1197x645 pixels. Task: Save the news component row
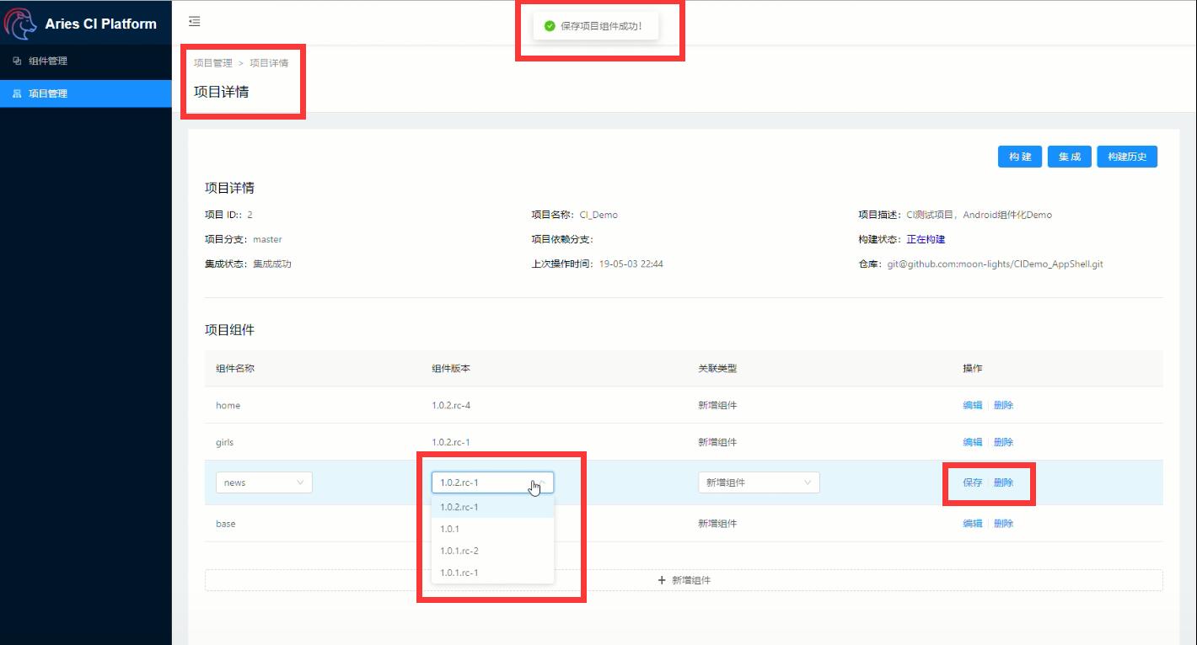click(x=972, y=482)
